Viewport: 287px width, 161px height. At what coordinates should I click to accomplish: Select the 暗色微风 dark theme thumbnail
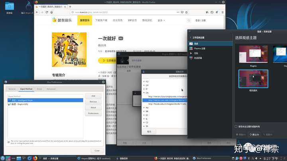(x=254, y=79)
